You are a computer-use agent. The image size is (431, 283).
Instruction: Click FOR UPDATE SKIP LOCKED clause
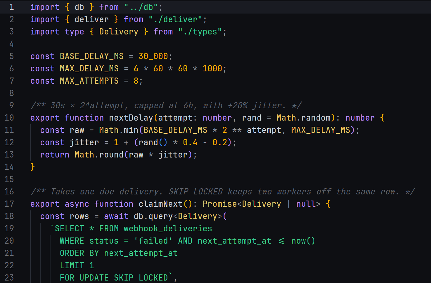click(x=114, y=277)
